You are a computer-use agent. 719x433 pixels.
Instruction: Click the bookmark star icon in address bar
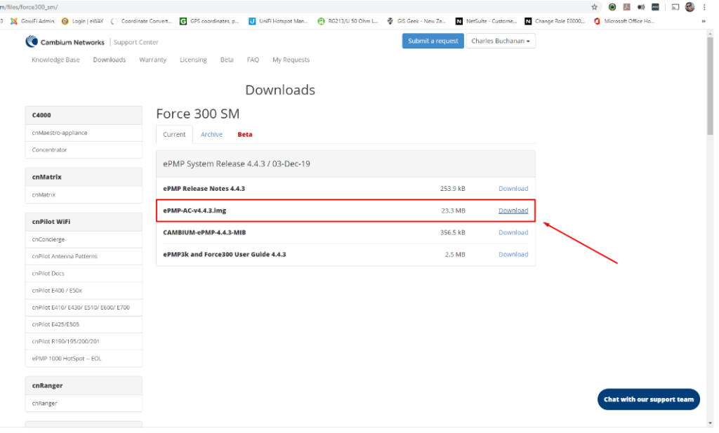[595, 7]
